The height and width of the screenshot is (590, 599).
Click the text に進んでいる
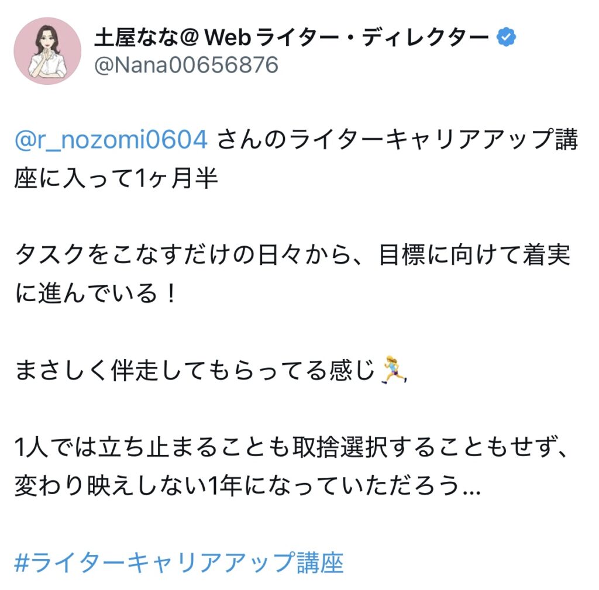(86, 294)
